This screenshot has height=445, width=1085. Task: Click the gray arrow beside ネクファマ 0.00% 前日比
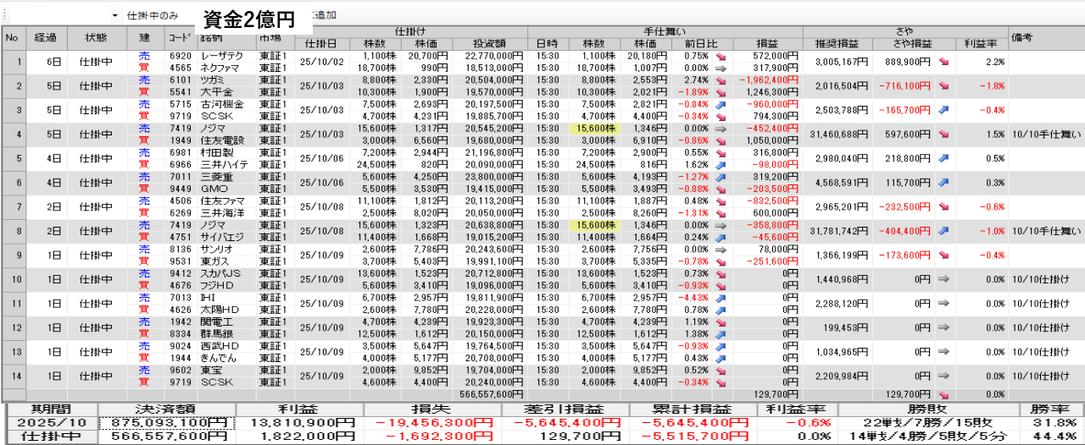pyautogui.click(x=720, y=68)
